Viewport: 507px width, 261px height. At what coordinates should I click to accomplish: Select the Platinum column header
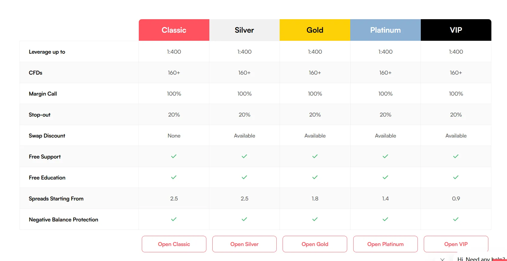[x=385, y=30]
